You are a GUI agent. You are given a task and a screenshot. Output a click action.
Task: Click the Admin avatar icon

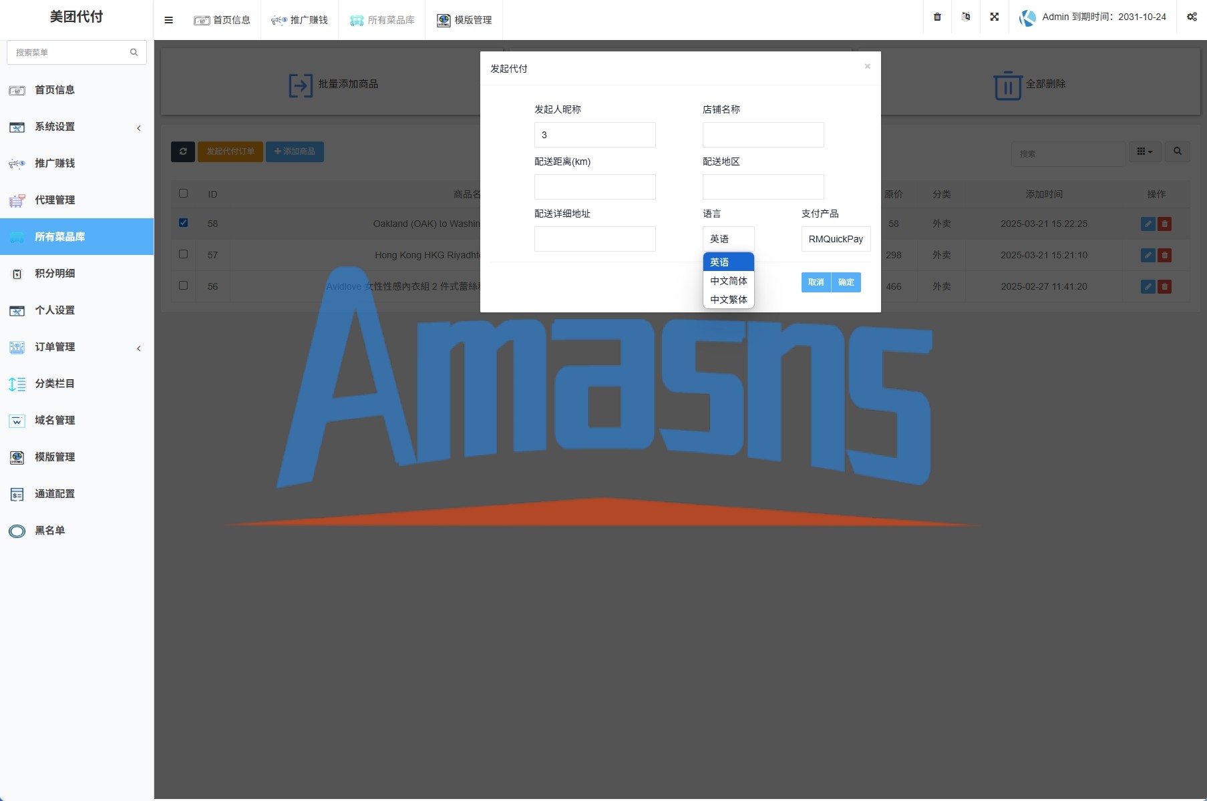click(1027, 18)
